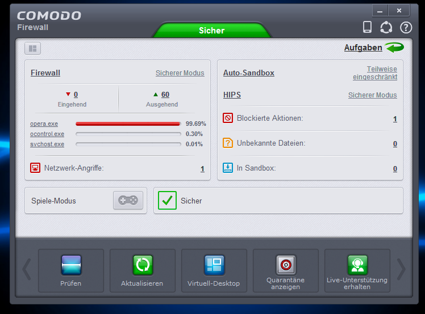The height and width of the screenshot is (314, 425).
Task: Toggle Spiele-Modus gamepad button
Action: [128, 201]
